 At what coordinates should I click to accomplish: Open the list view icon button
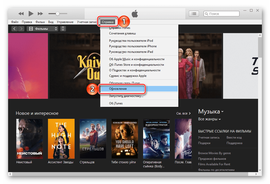click(x=194, y=14)
